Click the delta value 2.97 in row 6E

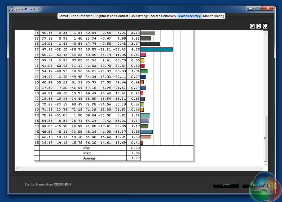tap(135, 44)
